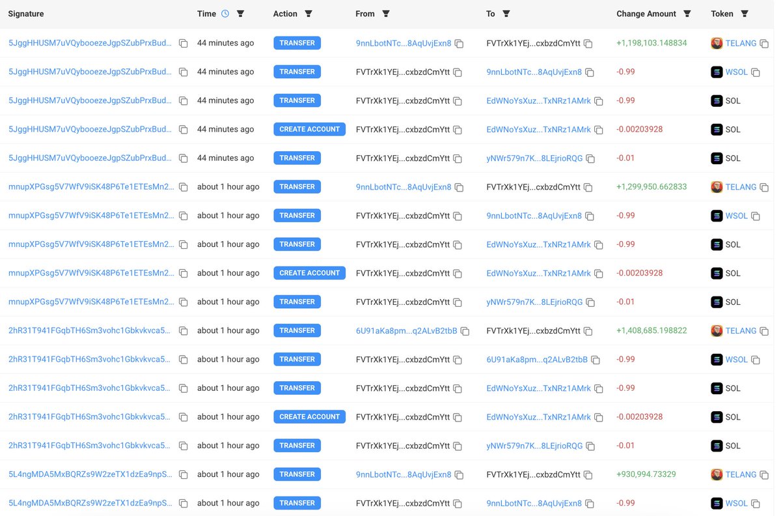Viewport: 781px width, 516px height.
Task: Copy To address in 5JggHH -0.01 row
Action: click(590, 158)
